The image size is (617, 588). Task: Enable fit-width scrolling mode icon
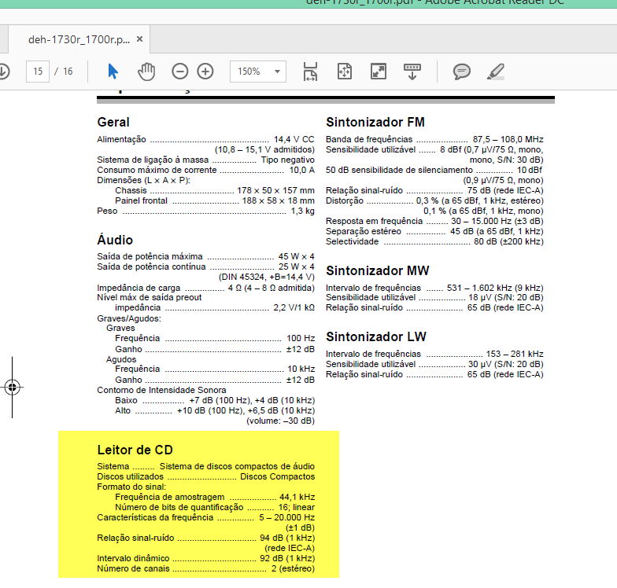click(310, 72)
